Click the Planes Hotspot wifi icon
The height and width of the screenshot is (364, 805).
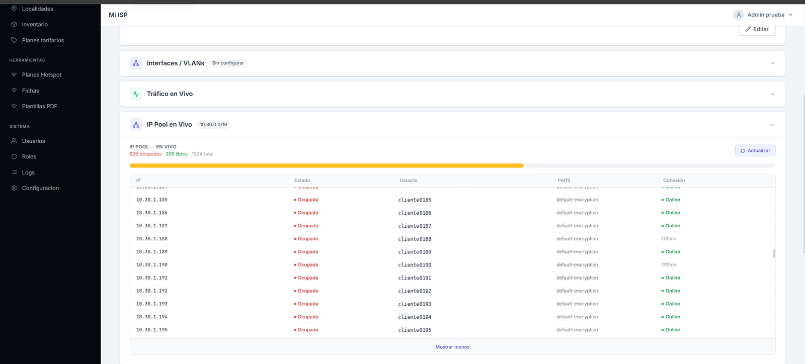coord(14,75)
